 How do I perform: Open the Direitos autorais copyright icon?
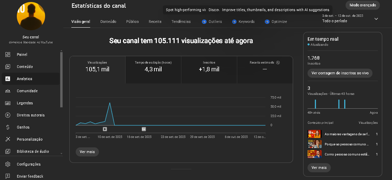tap(8, 115)
